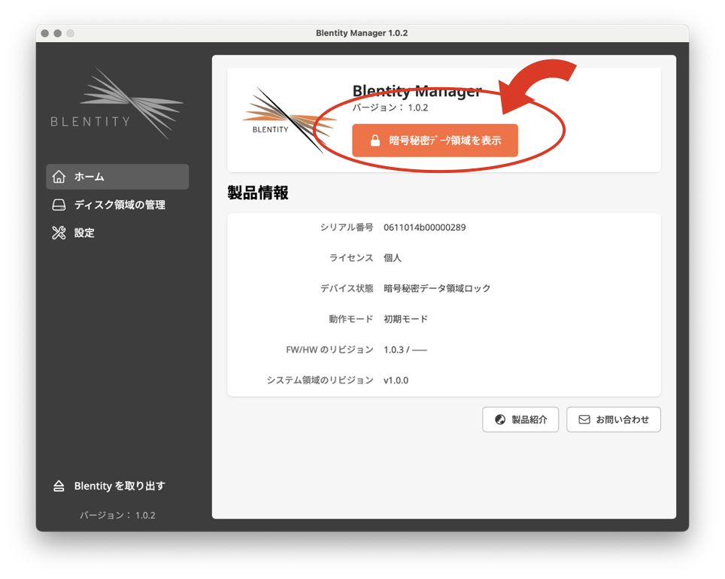Click the ライセンス value 個人
The height and width of the screenshot is (579, 725).
click(392, 258)
